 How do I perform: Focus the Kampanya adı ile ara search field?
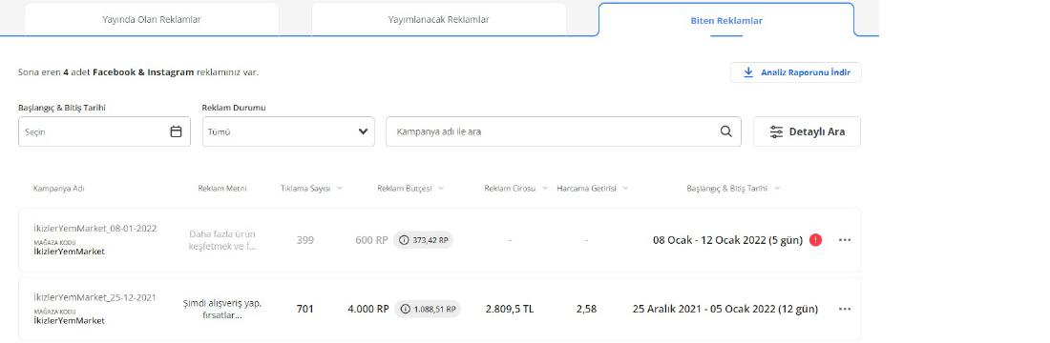click(563, 131)
